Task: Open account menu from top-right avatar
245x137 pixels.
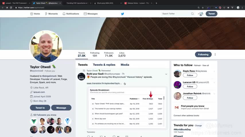Action: pos(201,14)
